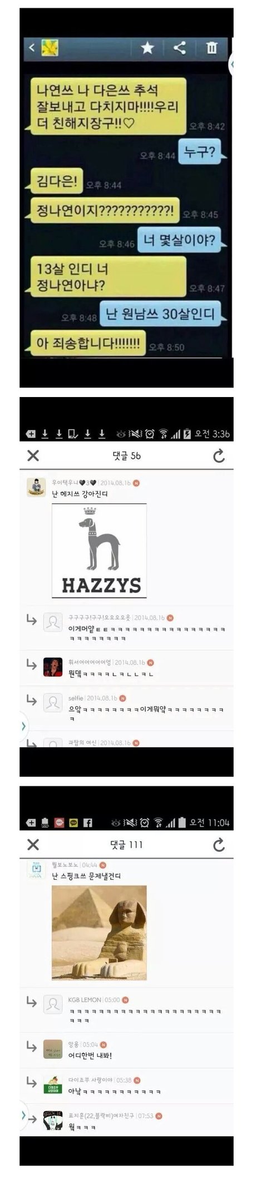Tap the yellow flower profile picture in chat header
Viewport: 267px width, 1180px height.
[50, 48]
